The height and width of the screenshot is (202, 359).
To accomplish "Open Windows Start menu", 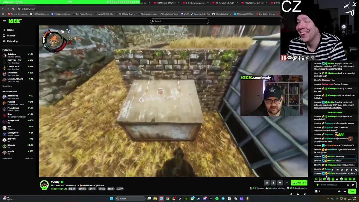I will (111, 199).
